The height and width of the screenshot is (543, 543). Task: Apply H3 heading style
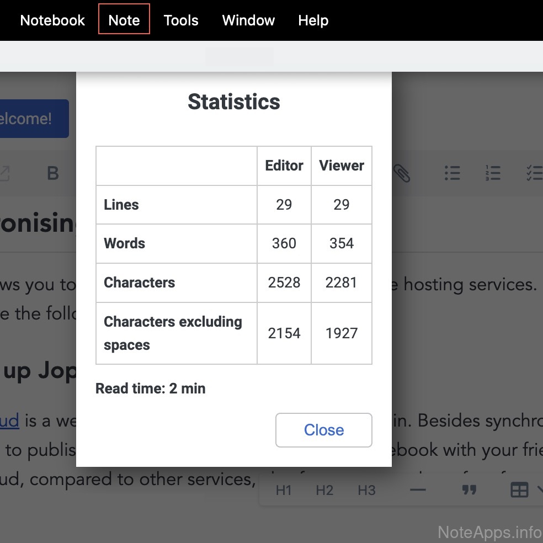pyautogui.click(x=366, y=490)
